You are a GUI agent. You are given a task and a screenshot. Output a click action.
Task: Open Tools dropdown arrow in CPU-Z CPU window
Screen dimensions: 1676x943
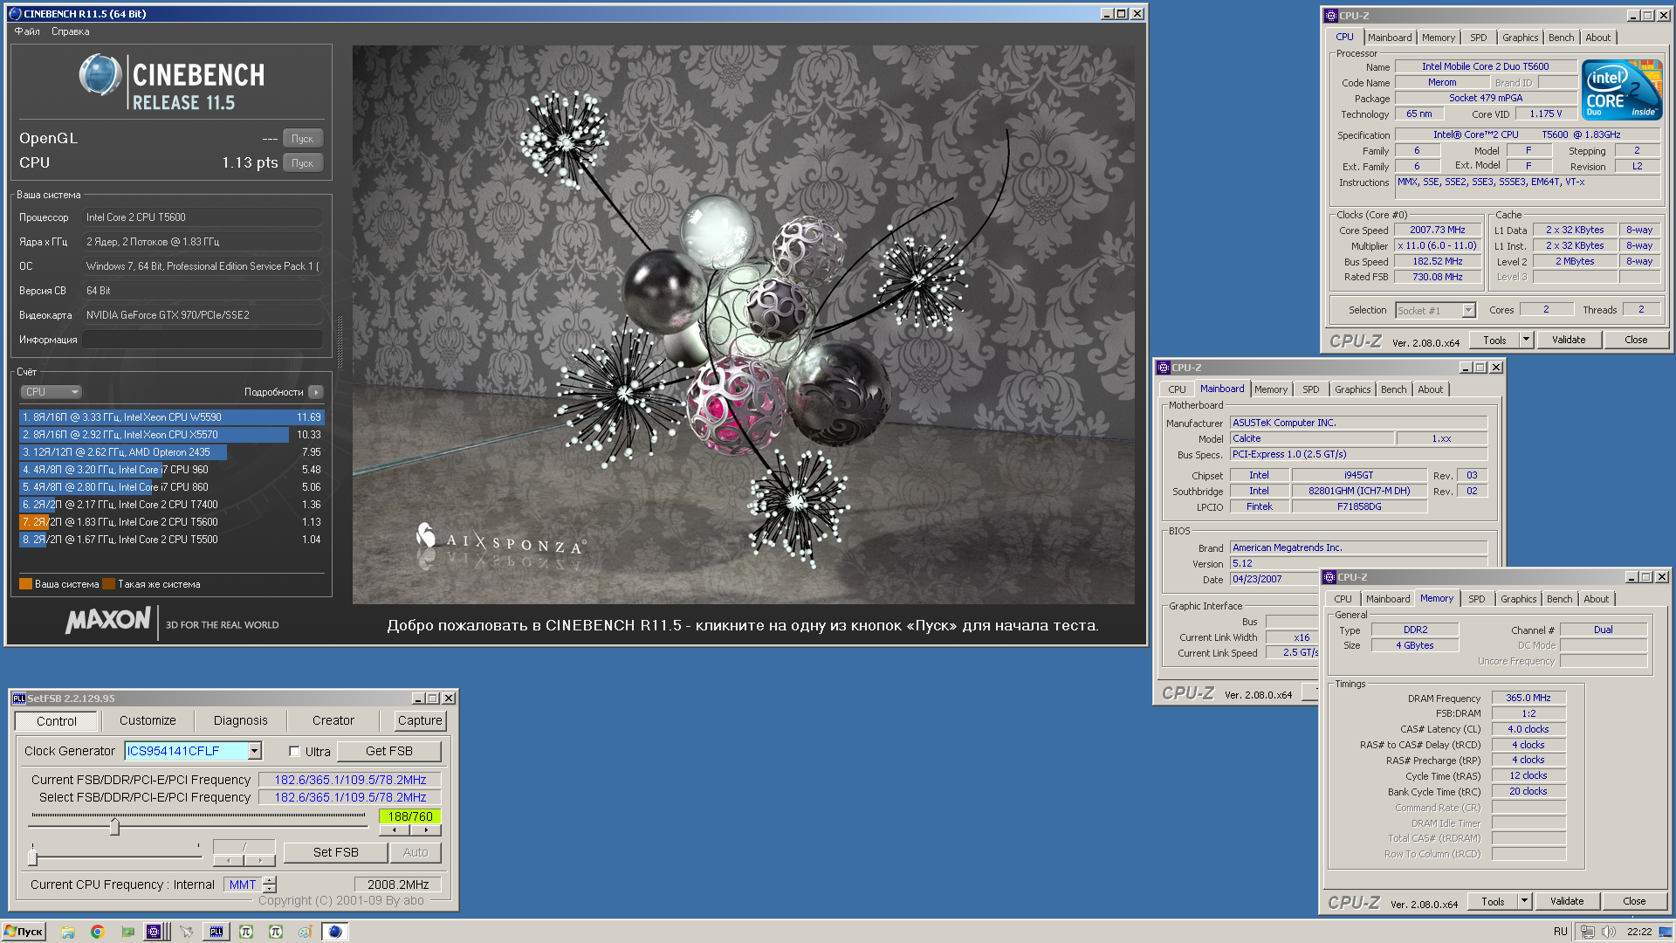tap(1526, 340)
